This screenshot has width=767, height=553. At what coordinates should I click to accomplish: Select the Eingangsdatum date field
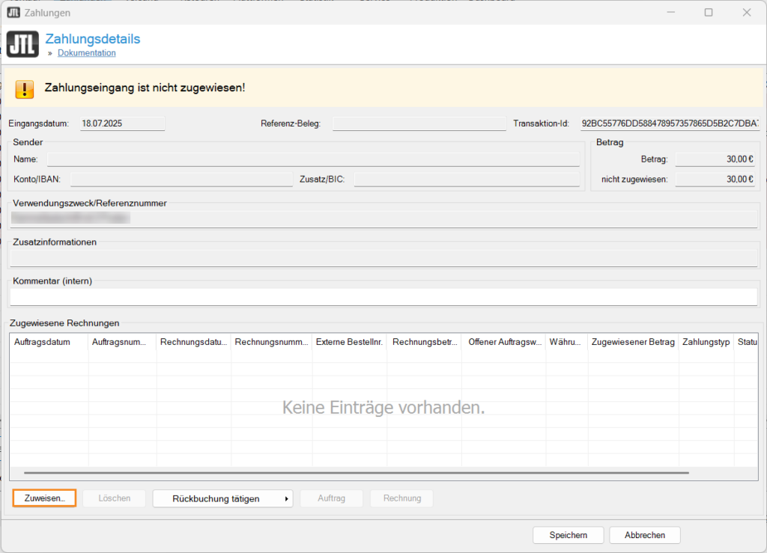pyautogui.click(x=122, y=123)
